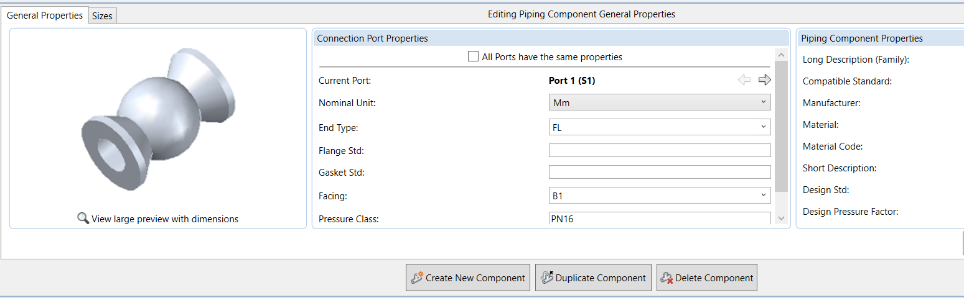Click the Gasket Std text box
The width and height of the screenshot is (964, 298).
tap(659, 172)
